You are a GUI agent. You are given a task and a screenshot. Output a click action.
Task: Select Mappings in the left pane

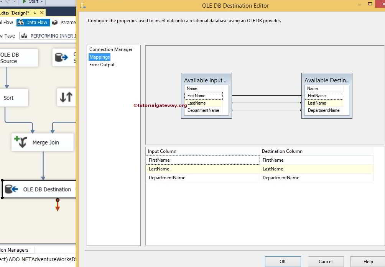point(99,57)
